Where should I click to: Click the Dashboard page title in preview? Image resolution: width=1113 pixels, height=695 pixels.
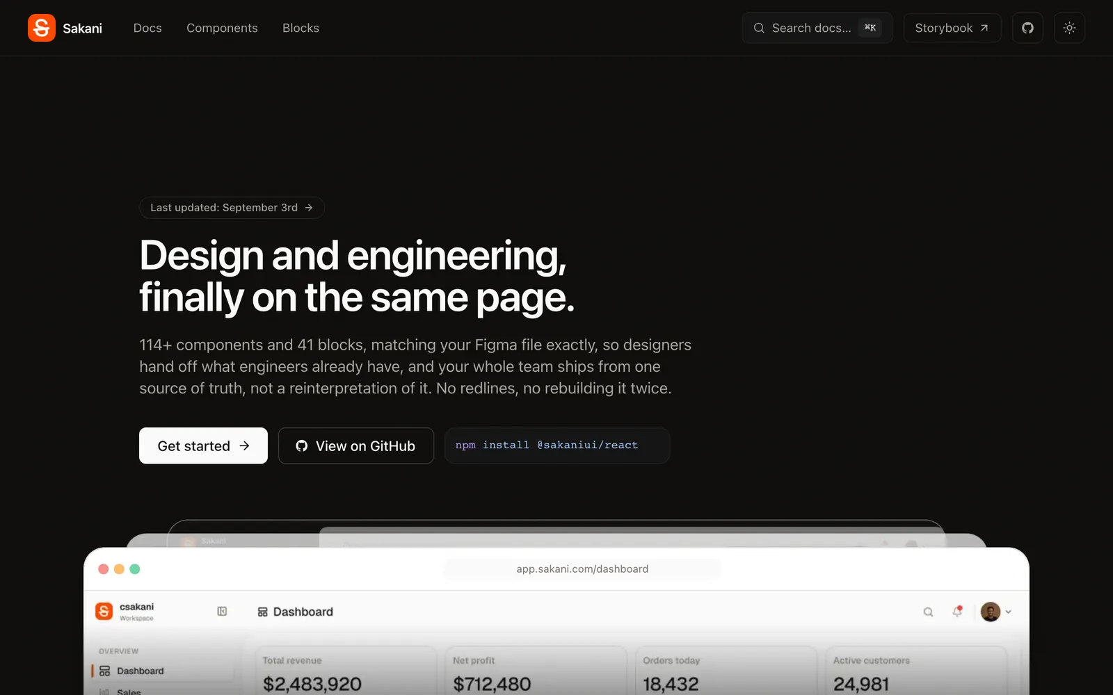[303, 612]
